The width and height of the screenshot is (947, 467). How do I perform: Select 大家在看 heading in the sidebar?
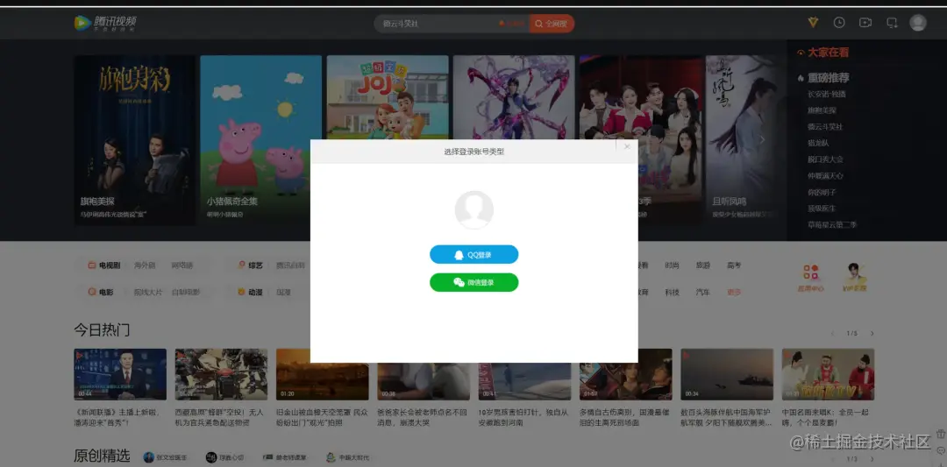pos(828,53)
